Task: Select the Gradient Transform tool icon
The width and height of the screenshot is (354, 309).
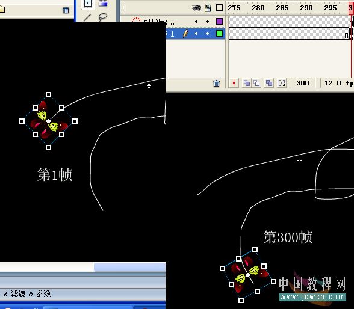Action: click(103, 3)
